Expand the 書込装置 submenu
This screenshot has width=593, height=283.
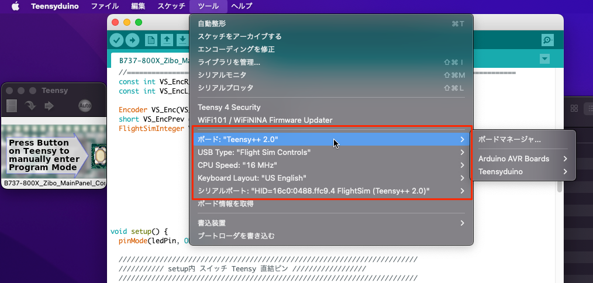click(331, 223)
